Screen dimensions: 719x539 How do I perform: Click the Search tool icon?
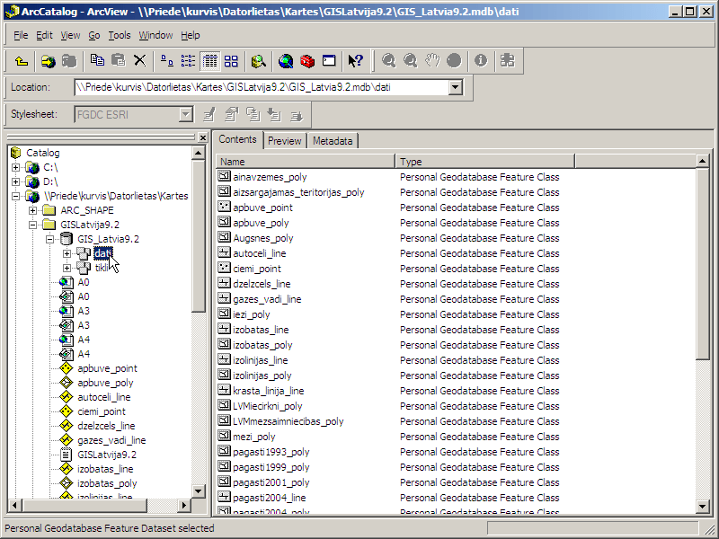259,61
